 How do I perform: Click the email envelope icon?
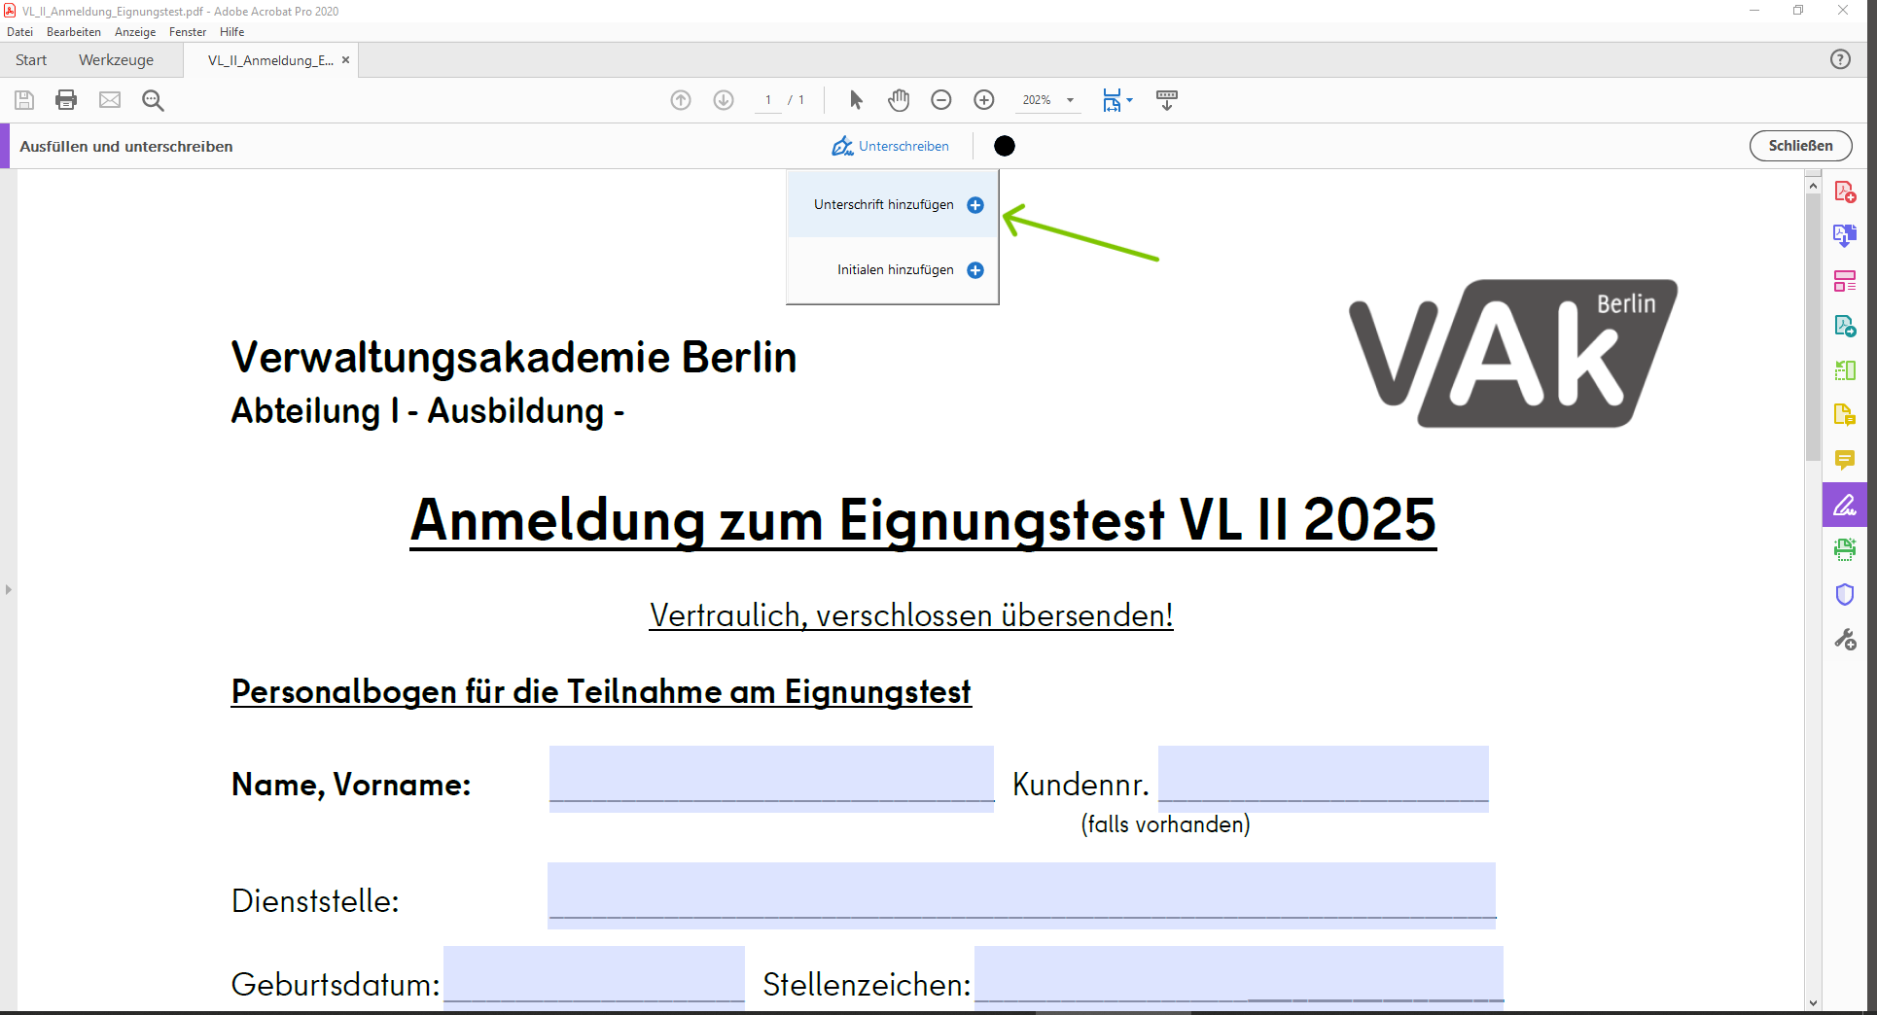pyautogui.click(x=110, y=100)
